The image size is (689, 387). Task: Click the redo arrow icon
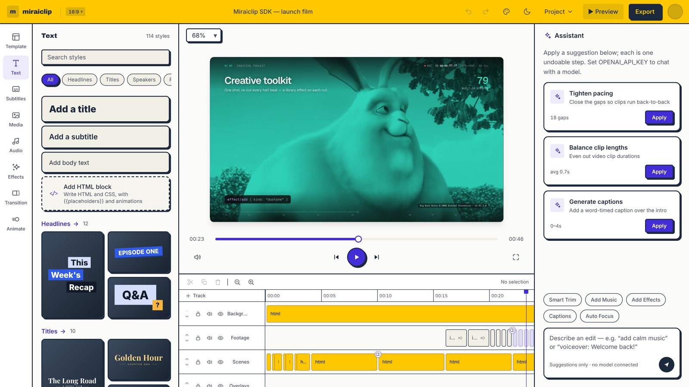[486, 12]
